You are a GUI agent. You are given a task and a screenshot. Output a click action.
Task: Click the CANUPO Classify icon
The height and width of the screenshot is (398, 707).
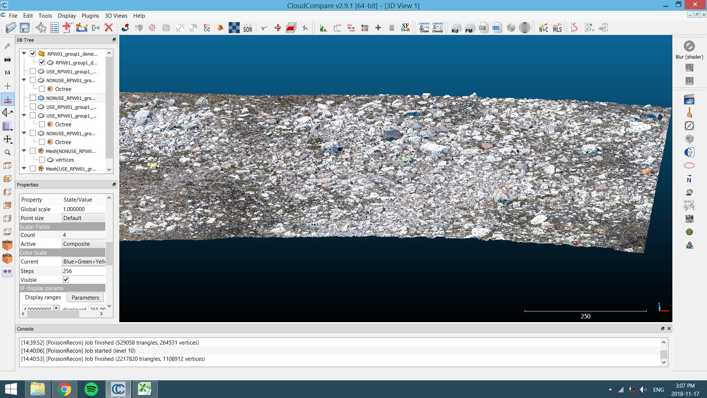point(438,28)
